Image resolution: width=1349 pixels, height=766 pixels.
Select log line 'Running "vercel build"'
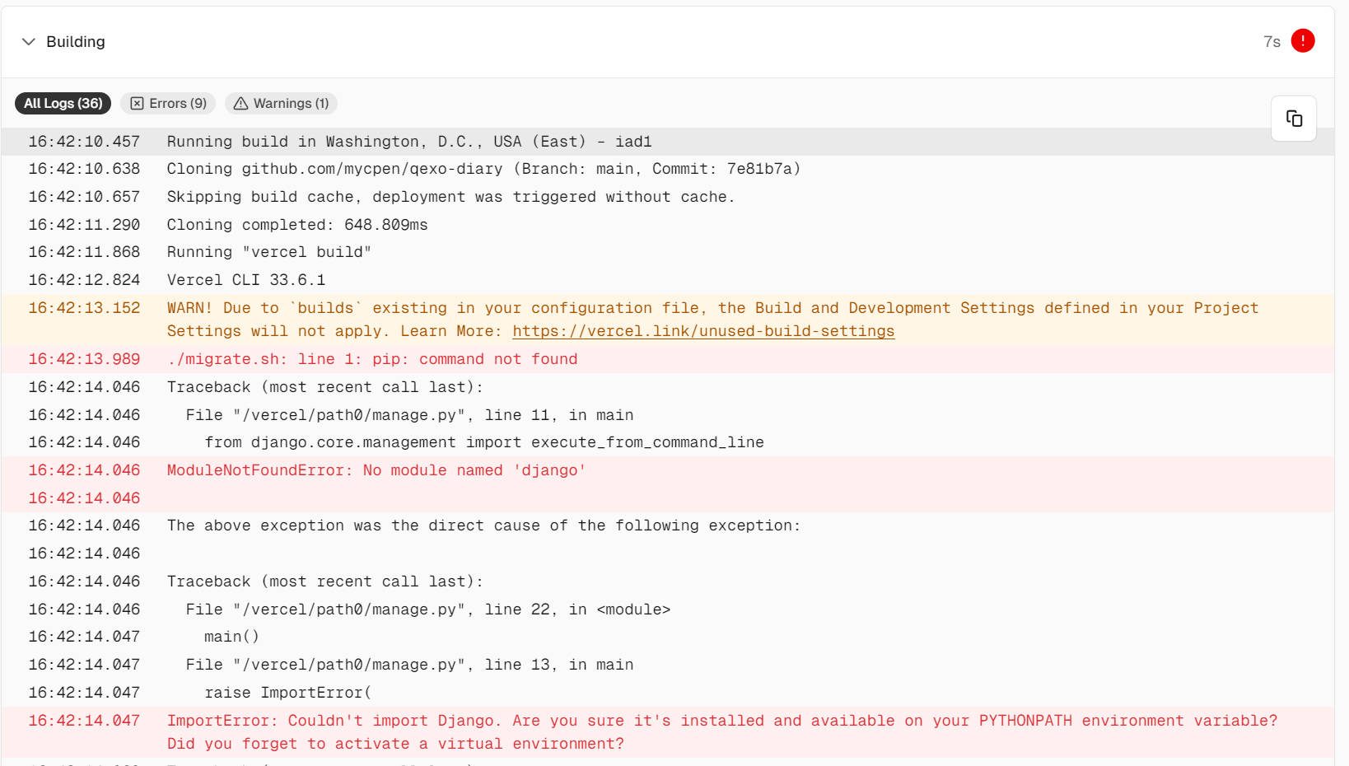(668, 252)
